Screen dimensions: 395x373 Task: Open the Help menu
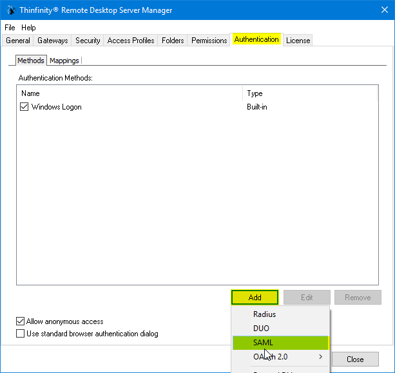pos(28,28)
